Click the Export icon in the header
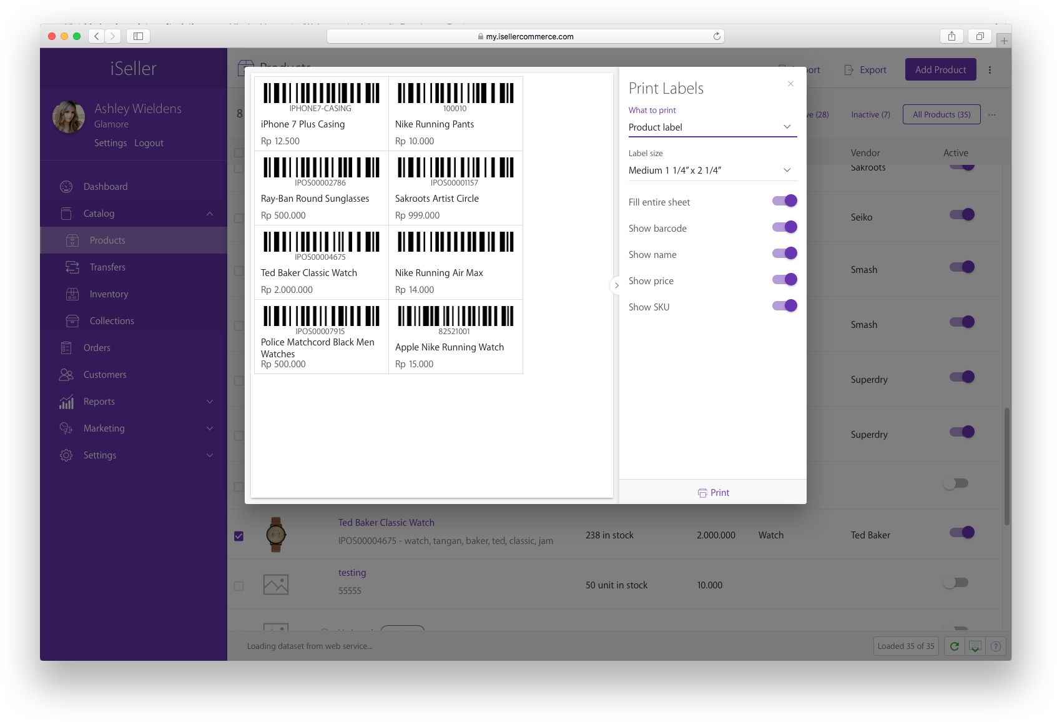The width and height of the screenshot is (1057, 722). [x=848, y=70]
